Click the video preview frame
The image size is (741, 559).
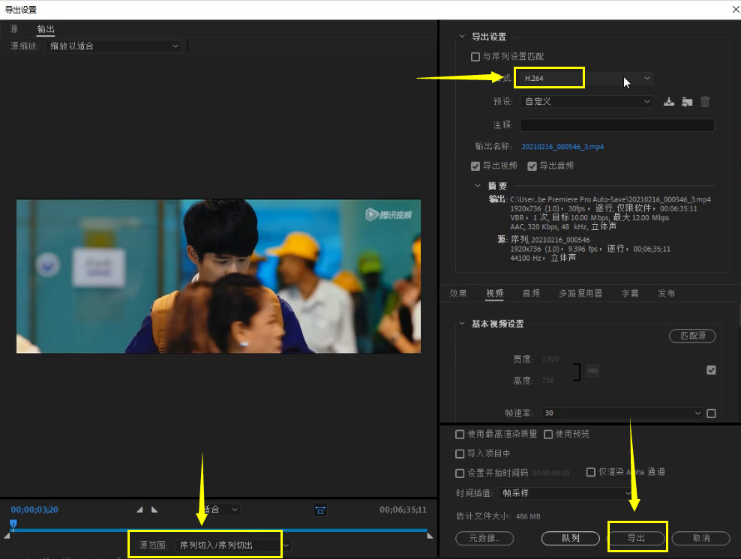click(x=218, y=277)
